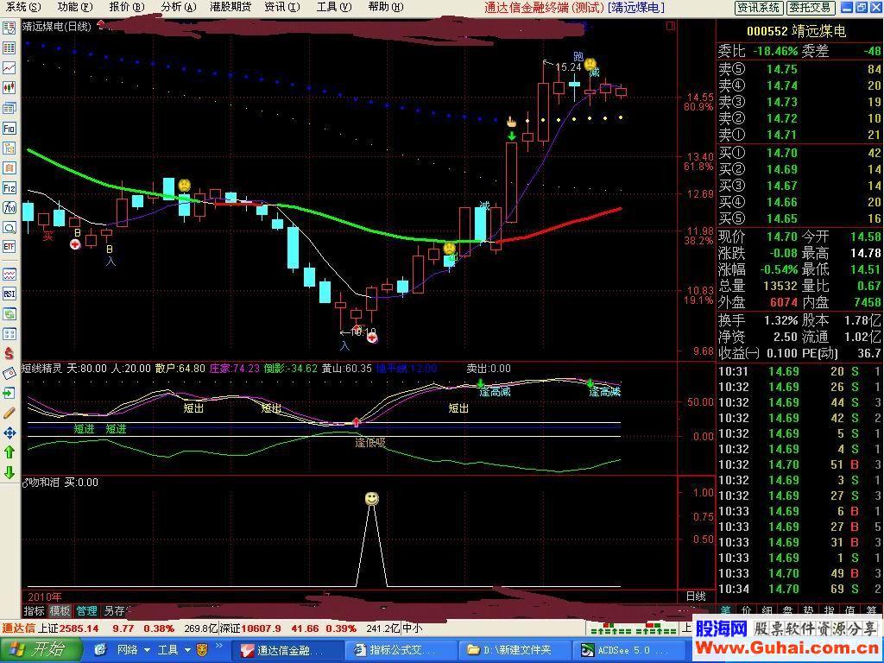Screen dimensions: 884x663
Task: Click the F12 trading icon in the sidebar
Action: click(x=9, y=187)
